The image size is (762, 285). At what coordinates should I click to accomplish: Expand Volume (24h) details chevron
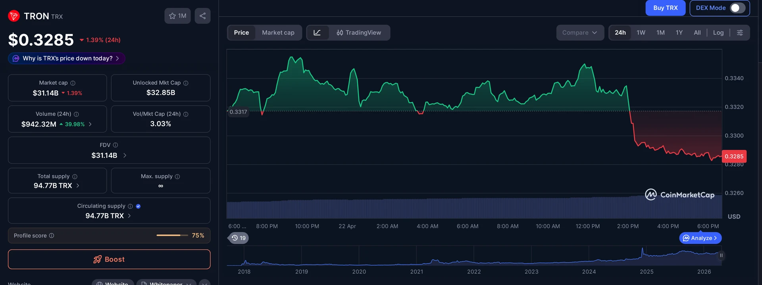pyautogui.click(x=90, y=124)
